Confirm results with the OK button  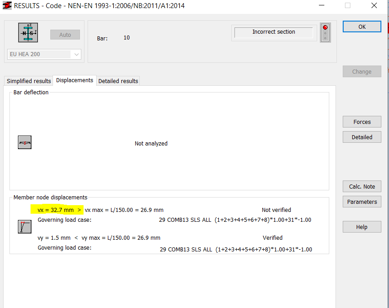click(x=362, y=26)
